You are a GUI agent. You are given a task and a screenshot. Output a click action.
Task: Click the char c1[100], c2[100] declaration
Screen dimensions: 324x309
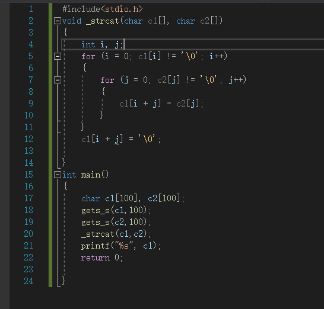tap(133, 198)
